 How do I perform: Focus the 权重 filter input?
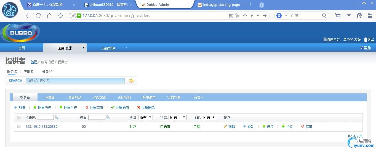coord(97,117)
